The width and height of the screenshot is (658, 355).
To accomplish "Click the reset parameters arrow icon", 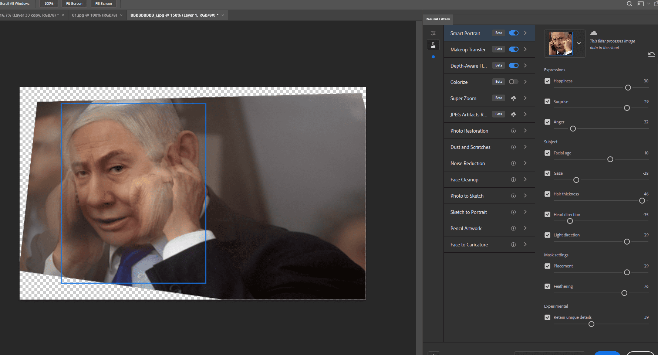I will 651,55.
